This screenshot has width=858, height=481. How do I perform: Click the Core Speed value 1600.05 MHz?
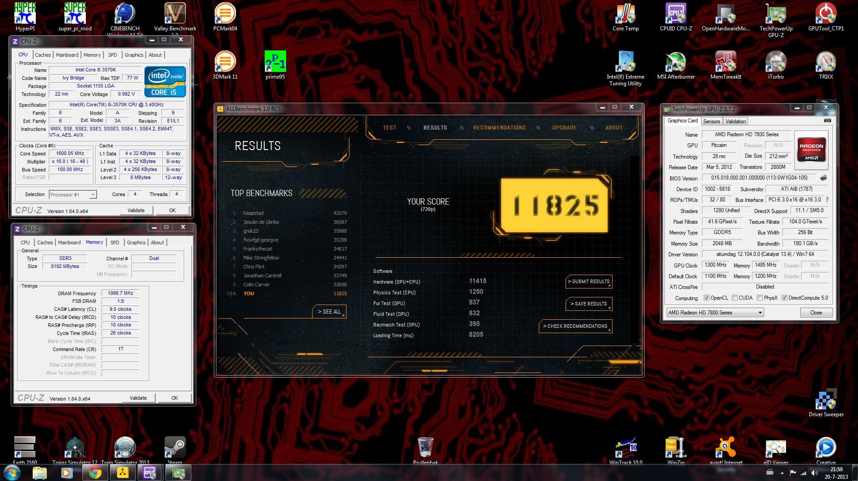70,154
